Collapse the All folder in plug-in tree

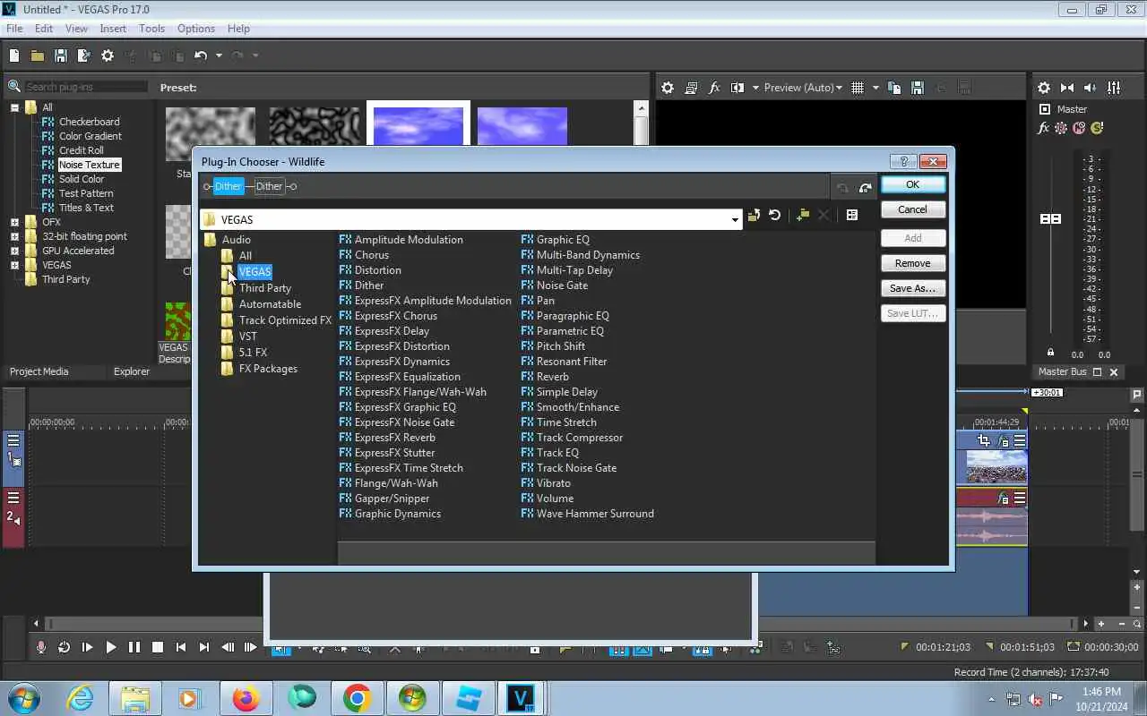(14, 107)
